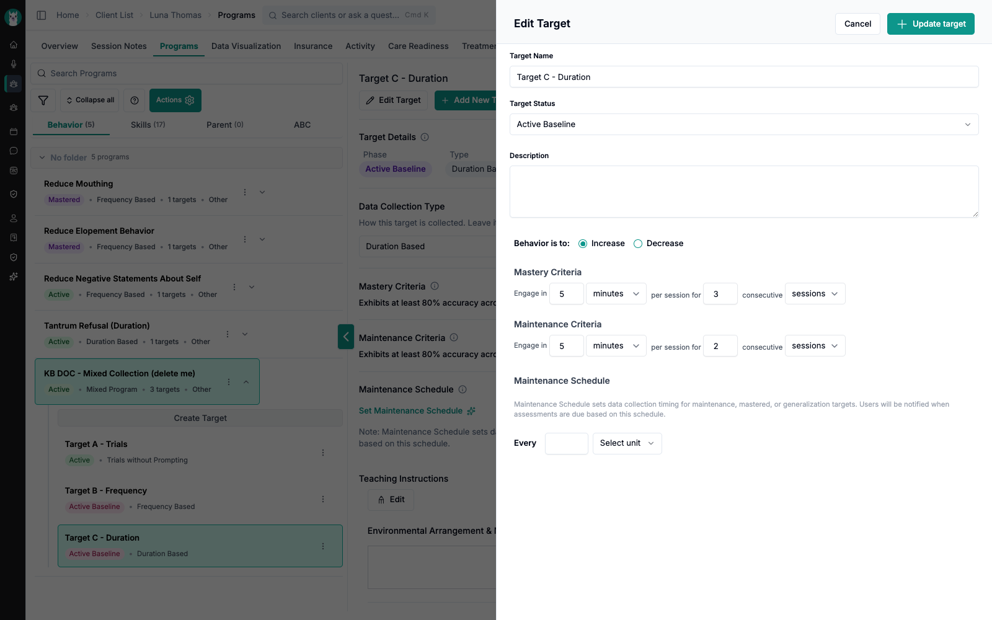
Task: Collapse the No folder group
Action: pos(42,157)
